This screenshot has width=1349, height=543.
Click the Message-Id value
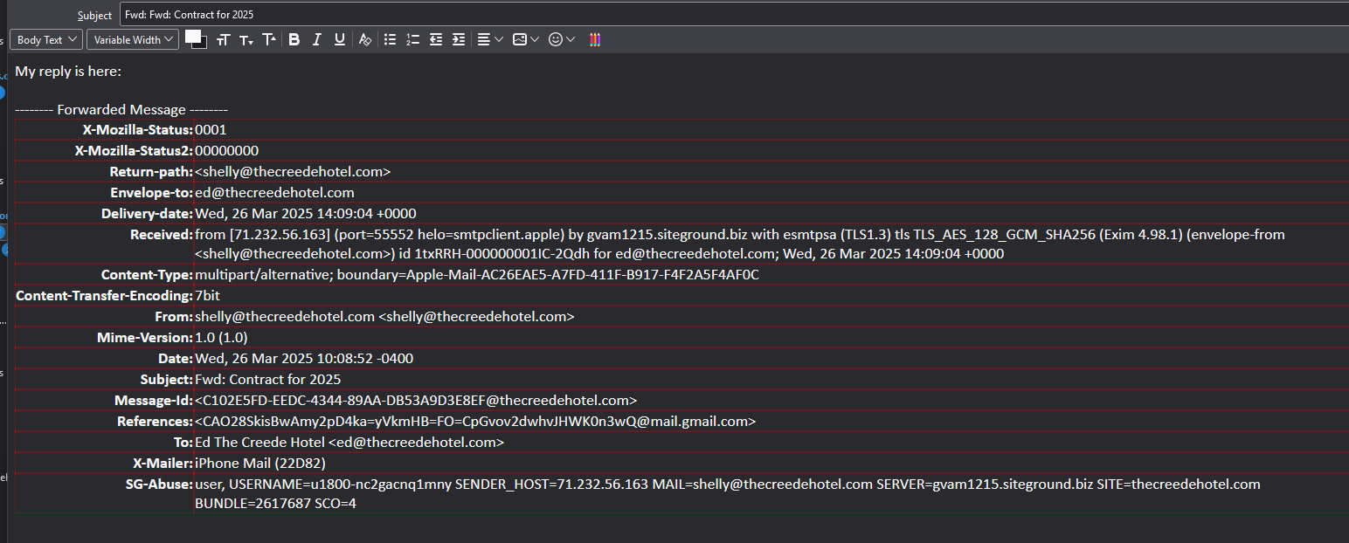[416, 401]
